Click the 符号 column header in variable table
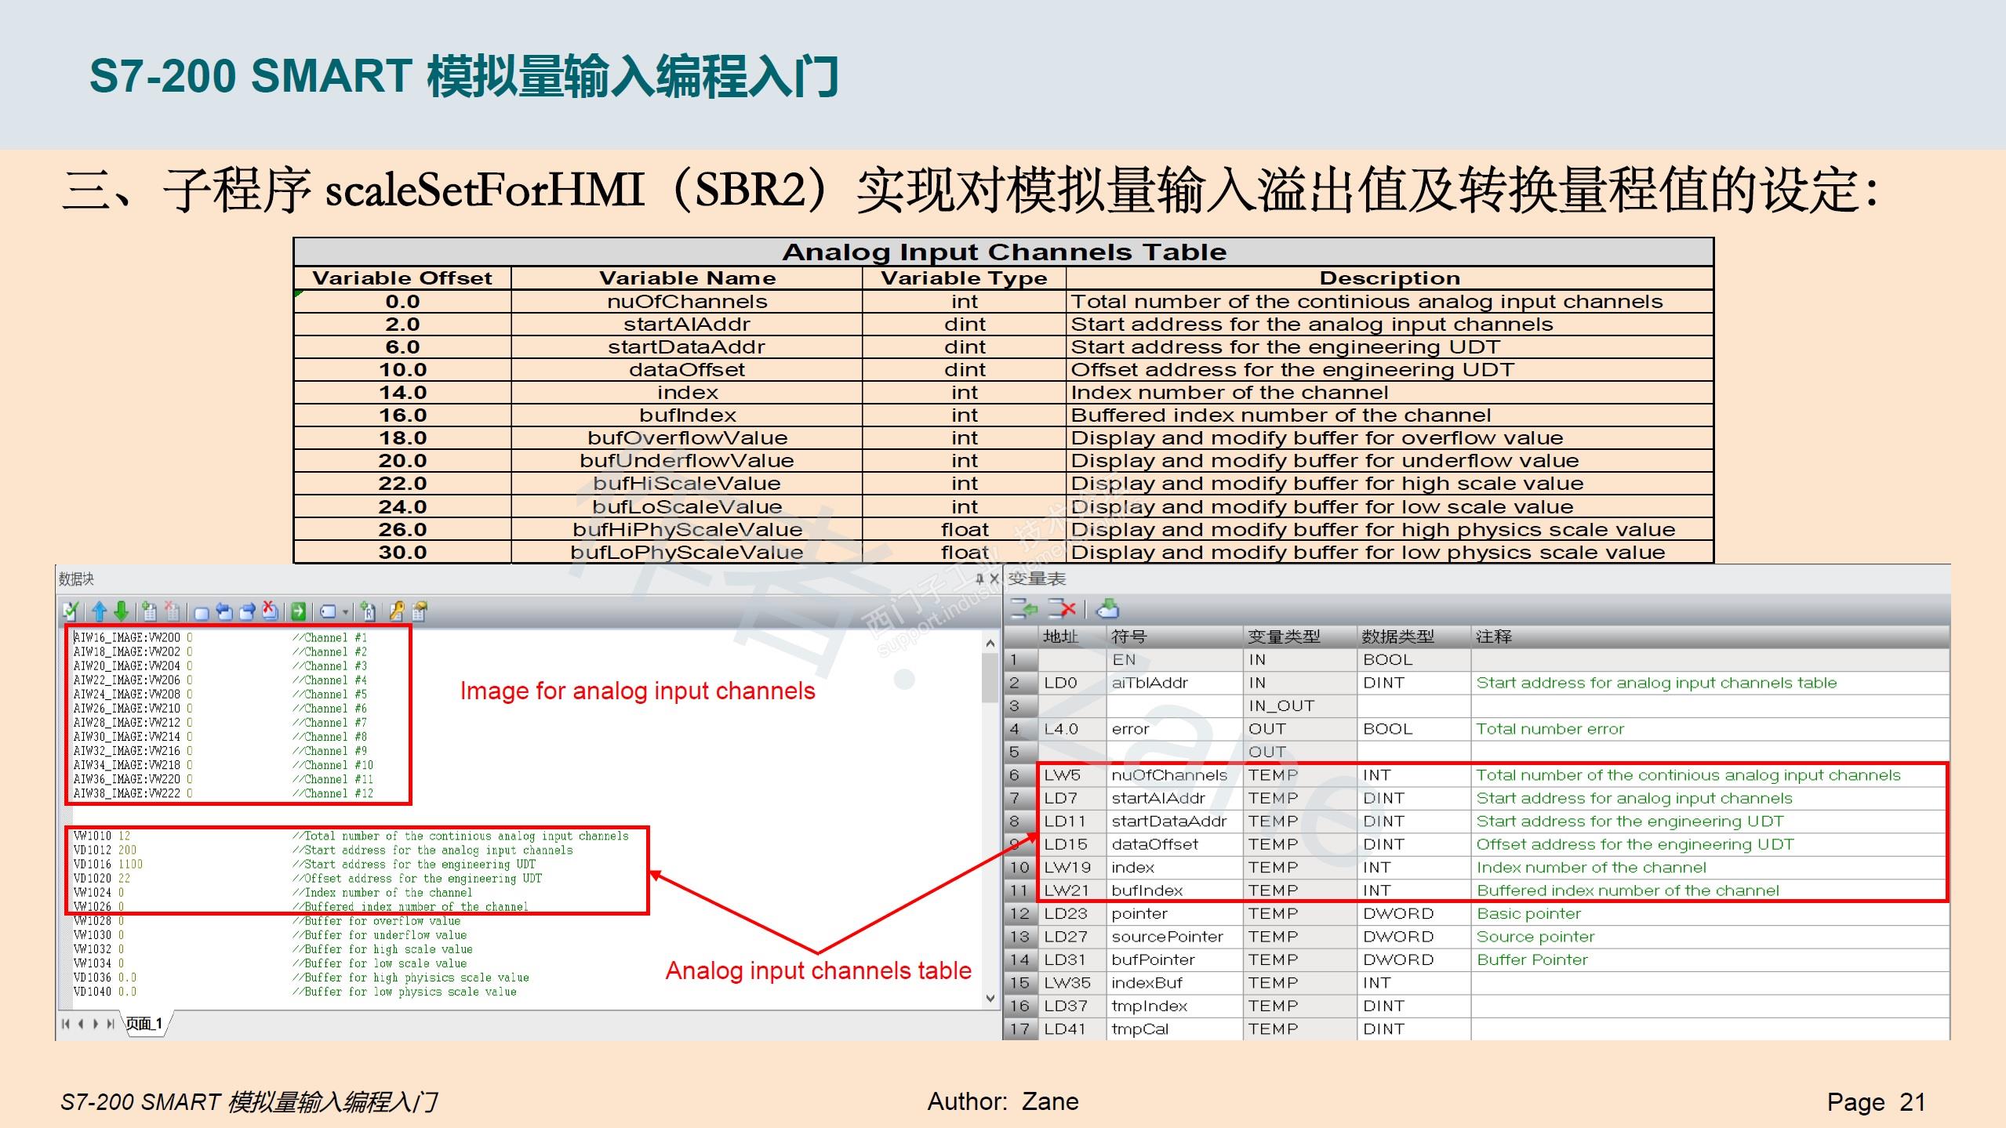This screenshot has width=2006, height=1128. click(1129, 637)
